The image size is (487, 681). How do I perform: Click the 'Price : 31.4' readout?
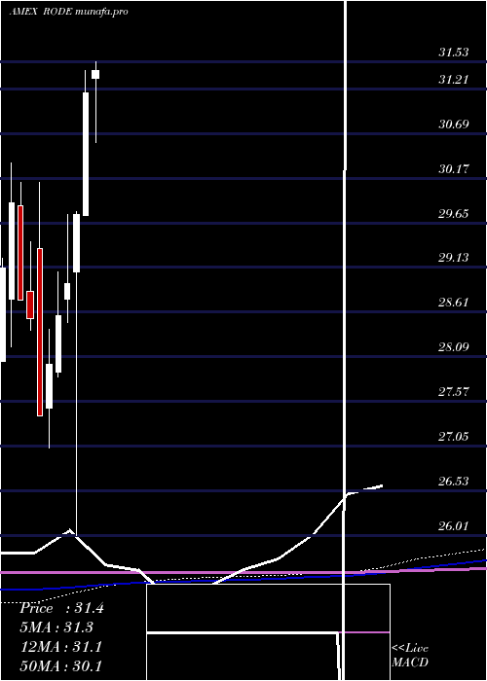61,608
